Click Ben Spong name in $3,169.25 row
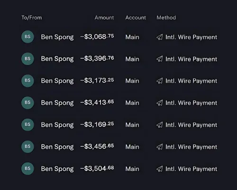This screenshot has width=237, height=190. (57, 125)
